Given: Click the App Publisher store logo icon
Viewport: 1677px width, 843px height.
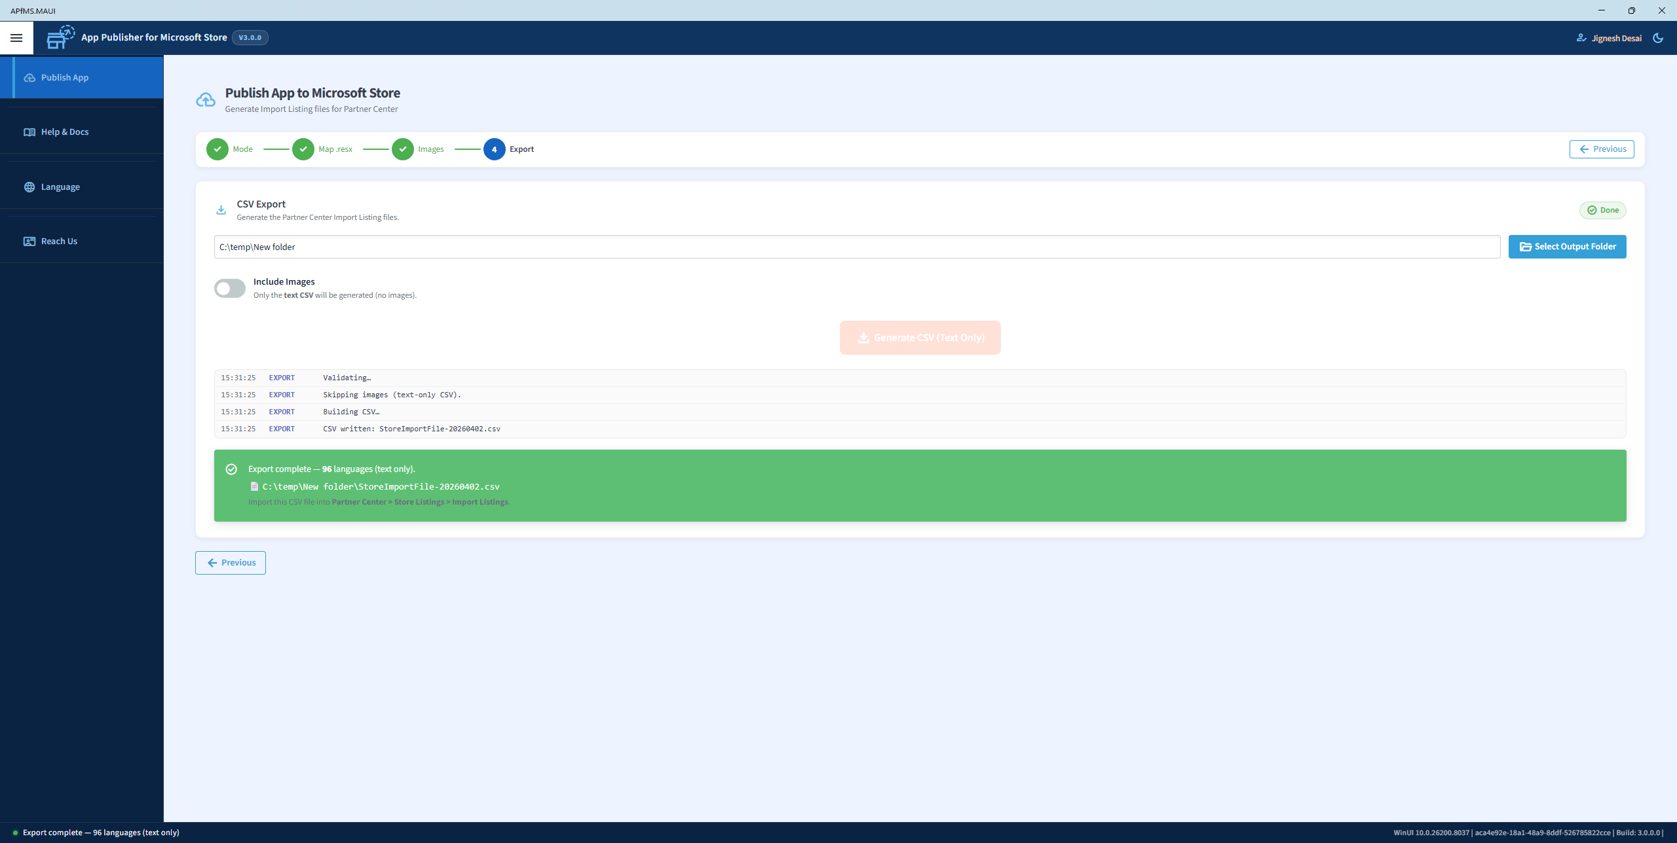Looking at the screenshot, I should point(60,37).
